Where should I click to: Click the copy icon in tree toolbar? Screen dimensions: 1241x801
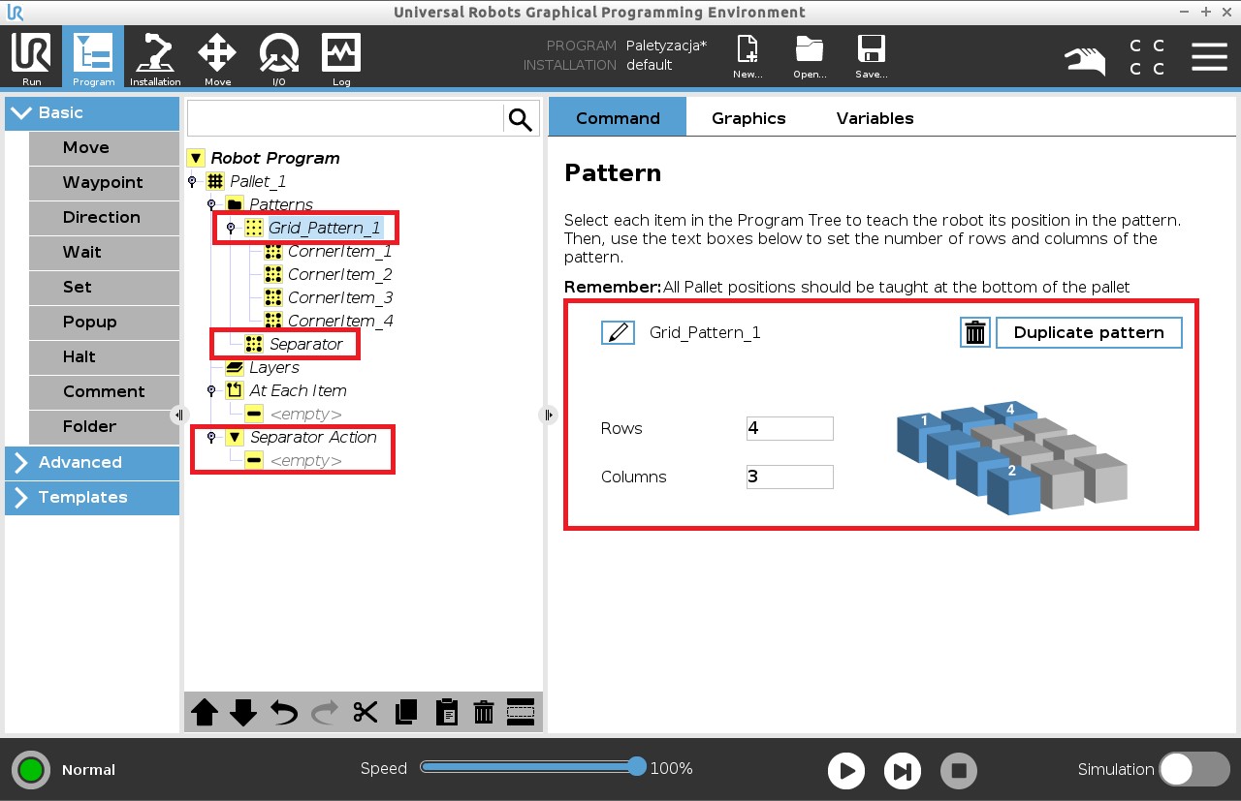(x=406, y=713)
